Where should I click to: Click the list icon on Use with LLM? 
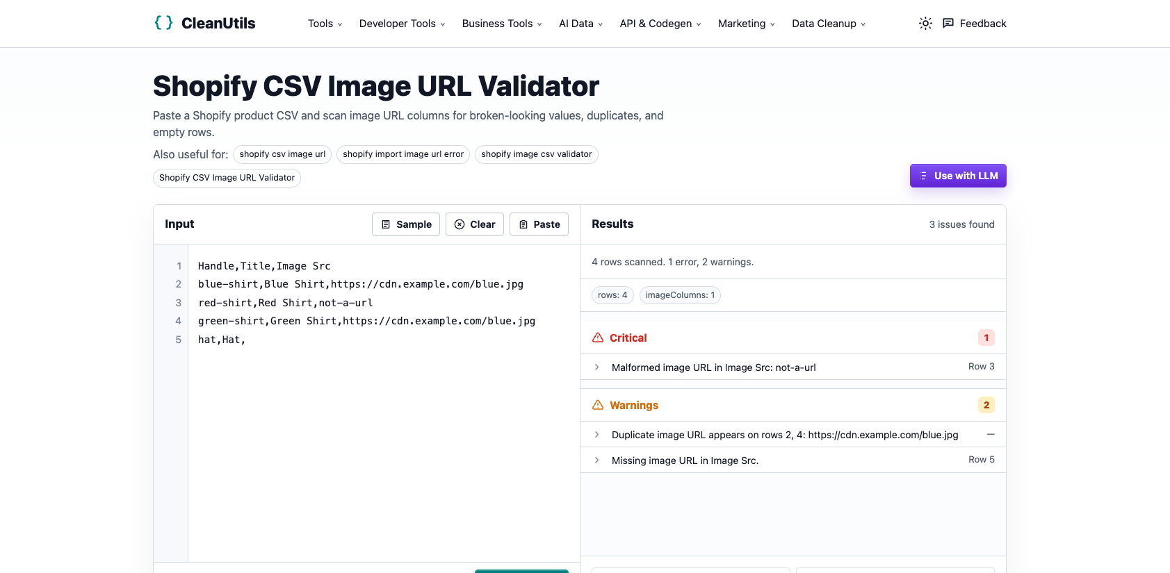pyautogui.click(x=923, y=176)
